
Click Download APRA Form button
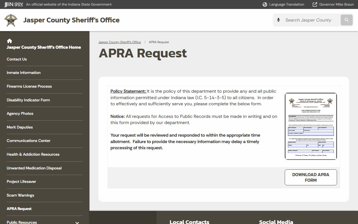[x=311, y=177]
